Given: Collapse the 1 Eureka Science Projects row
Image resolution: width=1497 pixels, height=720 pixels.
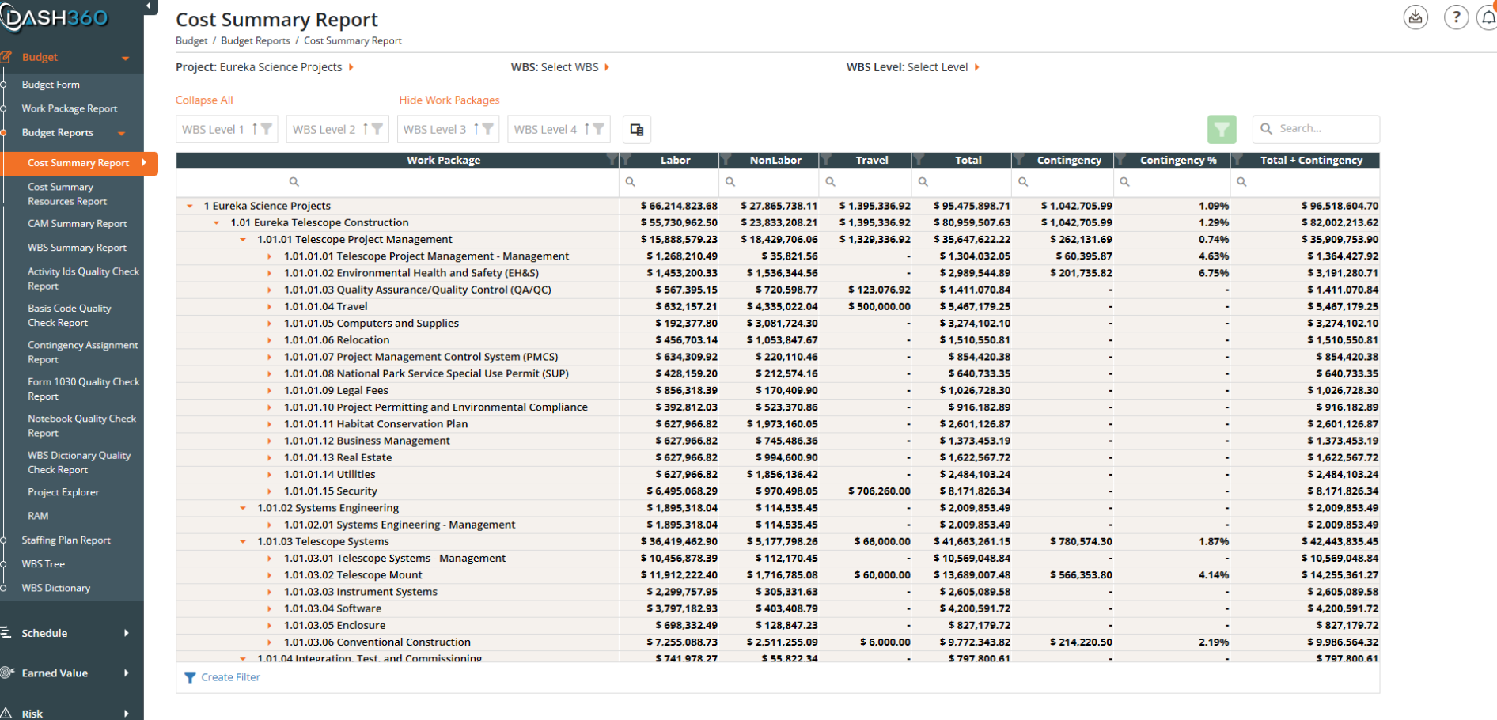Looking at the screenshot, I should coord(190,206).
